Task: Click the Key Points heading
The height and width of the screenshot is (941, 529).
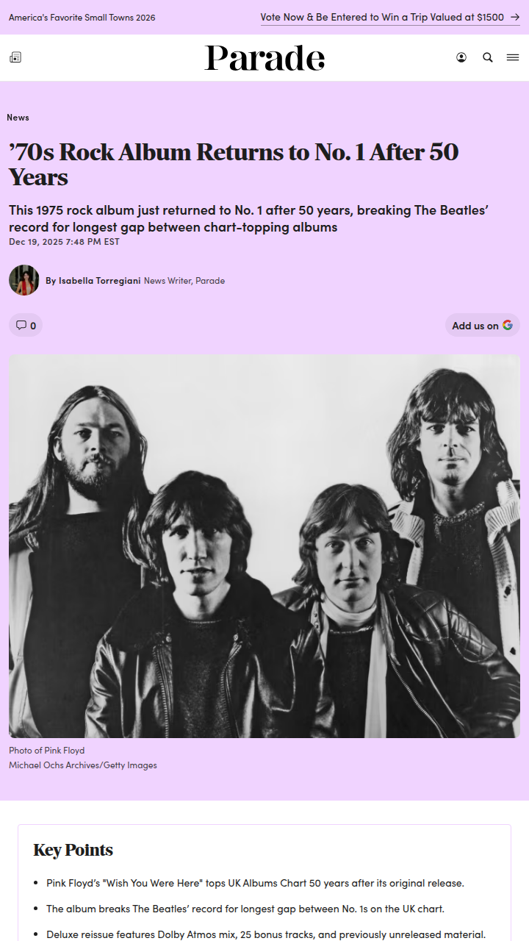Action: click(x=73, y=850)
